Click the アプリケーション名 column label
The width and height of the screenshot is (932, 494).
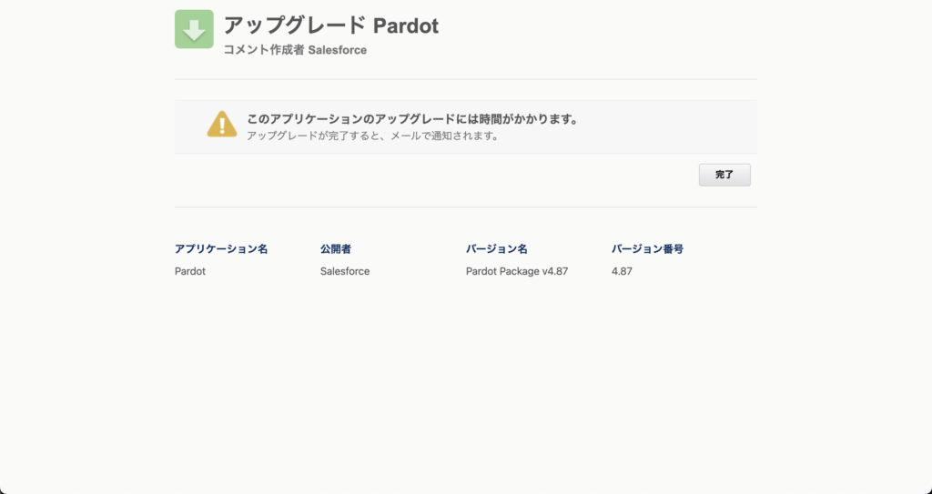[x=221, y=249]
